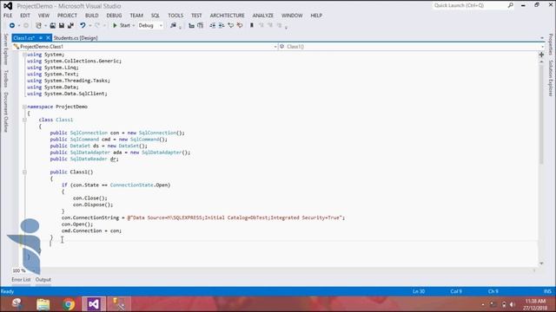
Task: Click the con.Open(); line of code
Action: tap(77, 224)
